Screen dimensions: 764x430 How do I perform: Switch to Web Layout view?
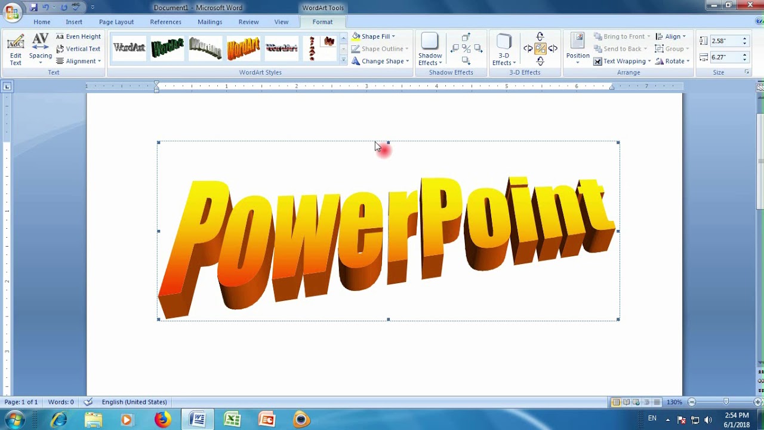(x=636, y=402)
